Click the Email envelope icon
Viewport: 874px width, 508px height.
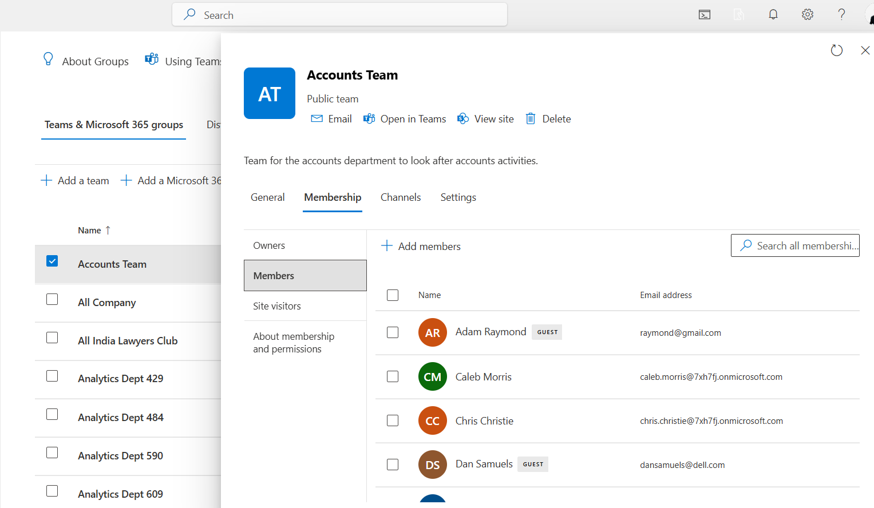pyautogui.click(x=317, y=119)
